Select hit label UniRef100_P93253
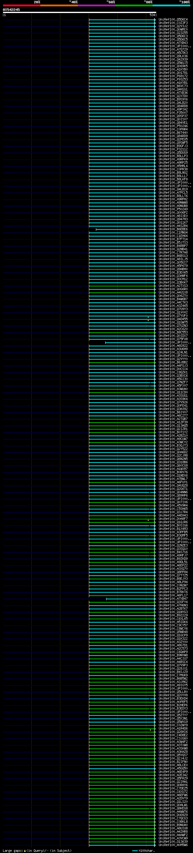Screen dimensions: 193x853 [173, 80]
